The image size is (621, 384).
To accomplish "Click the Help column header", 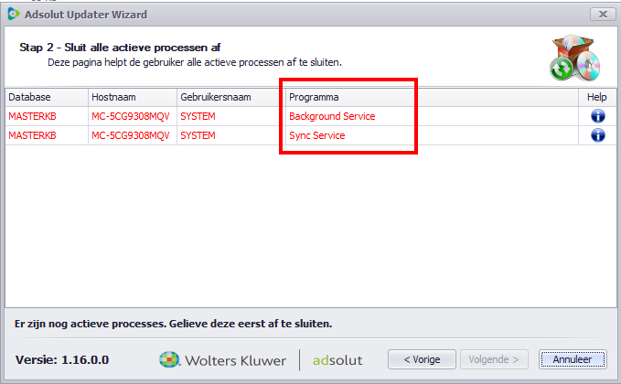I will 596,97.
